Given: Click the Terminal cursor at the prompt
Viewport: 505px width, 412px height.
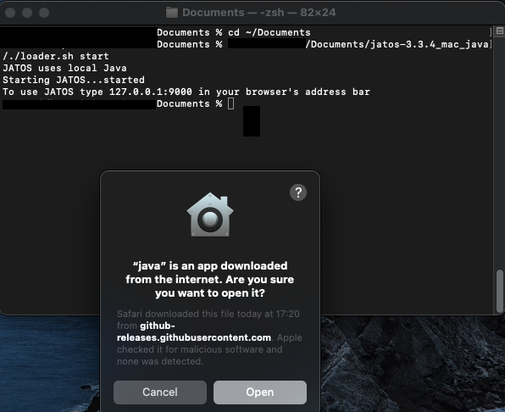Looking at the screenshot, I should (231, 103).
